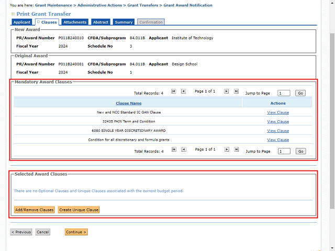Switch to the Applicant tab
The width and height of the screenshot is (335, 251).
click(21, 22)
